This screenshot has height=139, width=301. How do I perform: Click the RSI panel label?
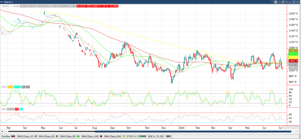tap(3, 109)
